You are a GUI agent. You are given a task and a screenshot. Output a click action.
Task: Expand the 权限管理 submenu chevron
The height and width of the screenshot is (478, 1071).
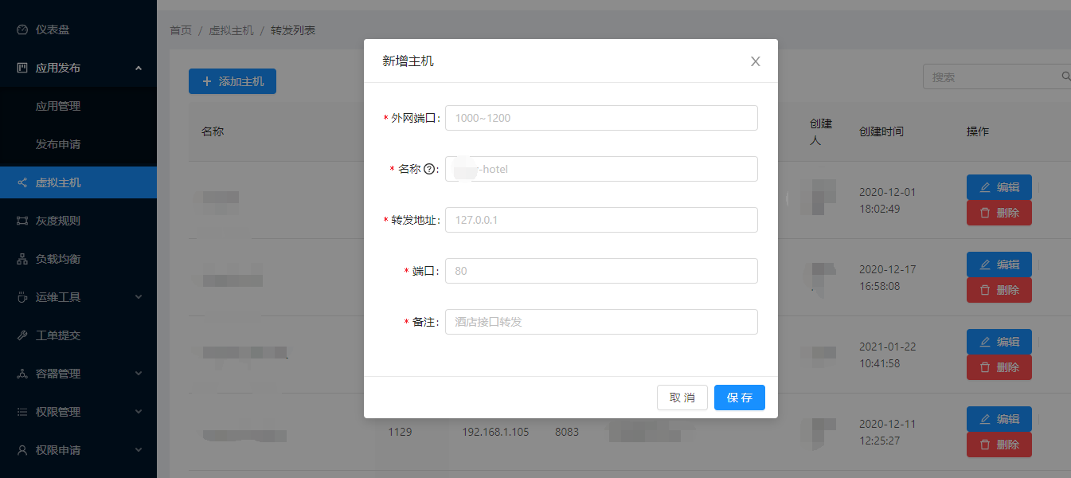pyautogui.click(x=139, y=412)
